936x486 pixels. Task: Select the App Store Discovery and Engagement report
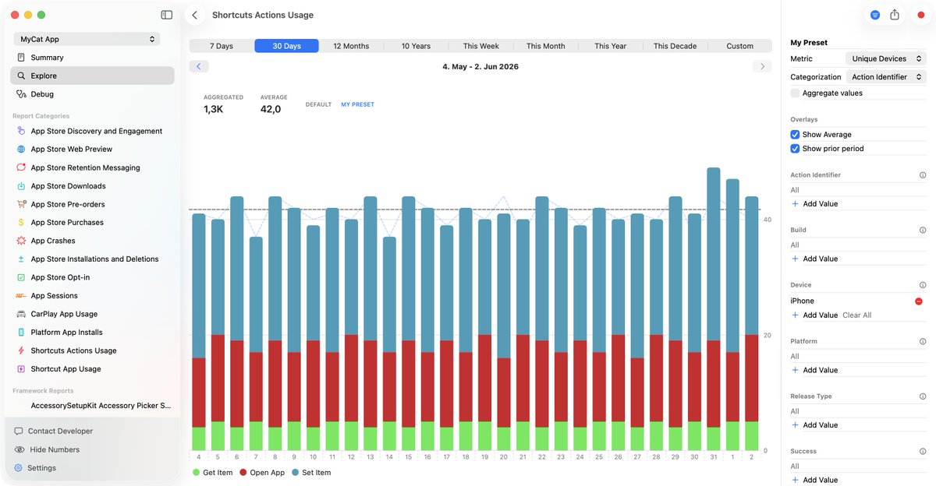(92, 131)
